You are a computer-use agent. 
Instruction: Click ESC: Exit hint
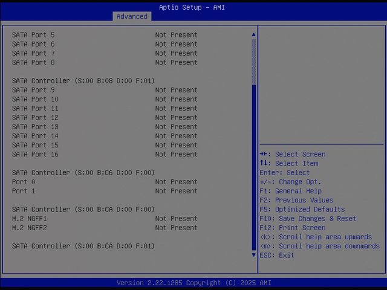pyautogui.click(x=277, y=255)
